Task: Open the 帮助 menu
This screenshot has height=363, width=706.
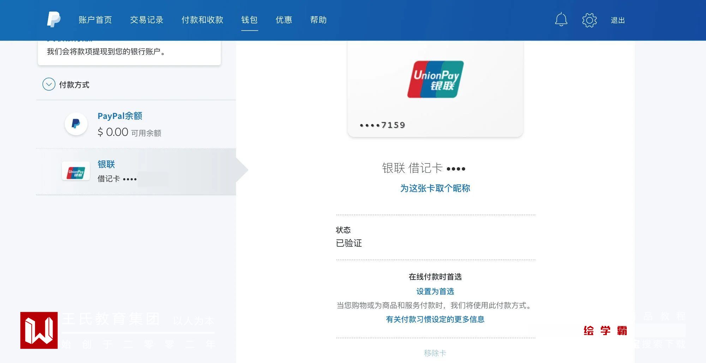Action: click(x=318, y=20)
